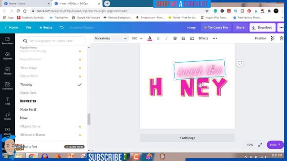
Task: Open Chrome from the taskbar
Action: click(x=32, y=157)
